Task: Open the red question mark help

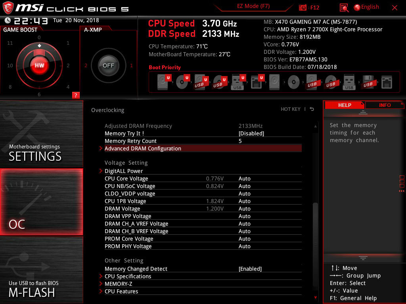Action: (x=76, y=95)
